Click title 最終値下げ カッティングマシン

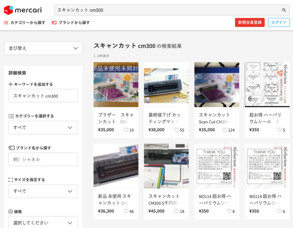[164, 118]
